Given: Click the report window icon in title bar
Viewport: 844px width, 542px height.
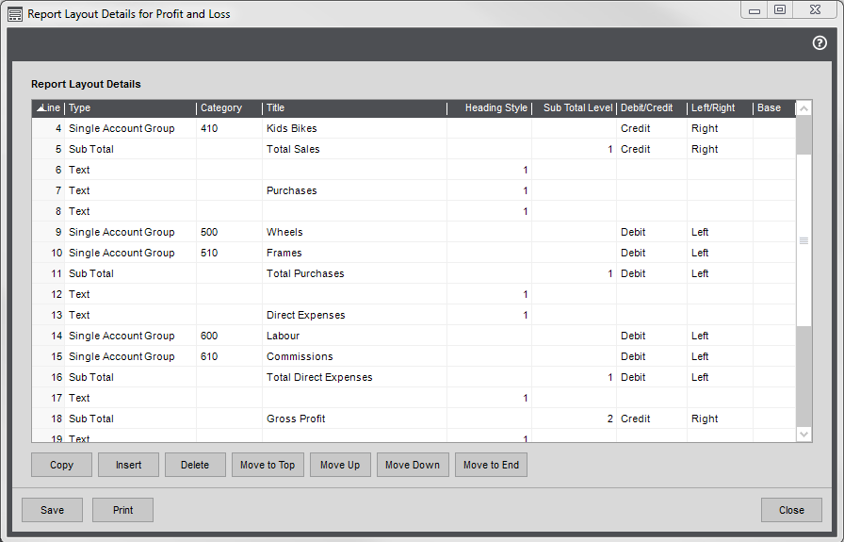Looking at the screenshot, I should [15, 14].
